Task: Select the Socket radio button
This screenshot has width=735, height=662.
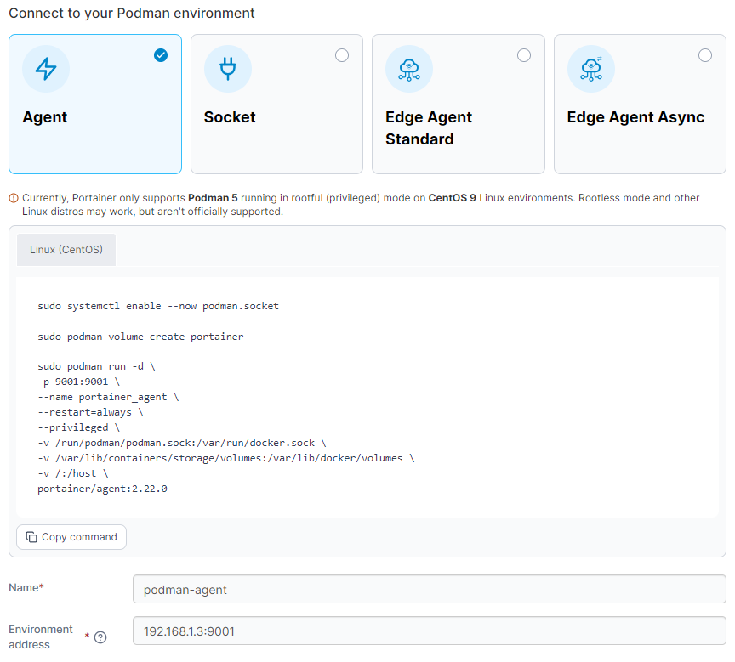Action: (342, 55)
